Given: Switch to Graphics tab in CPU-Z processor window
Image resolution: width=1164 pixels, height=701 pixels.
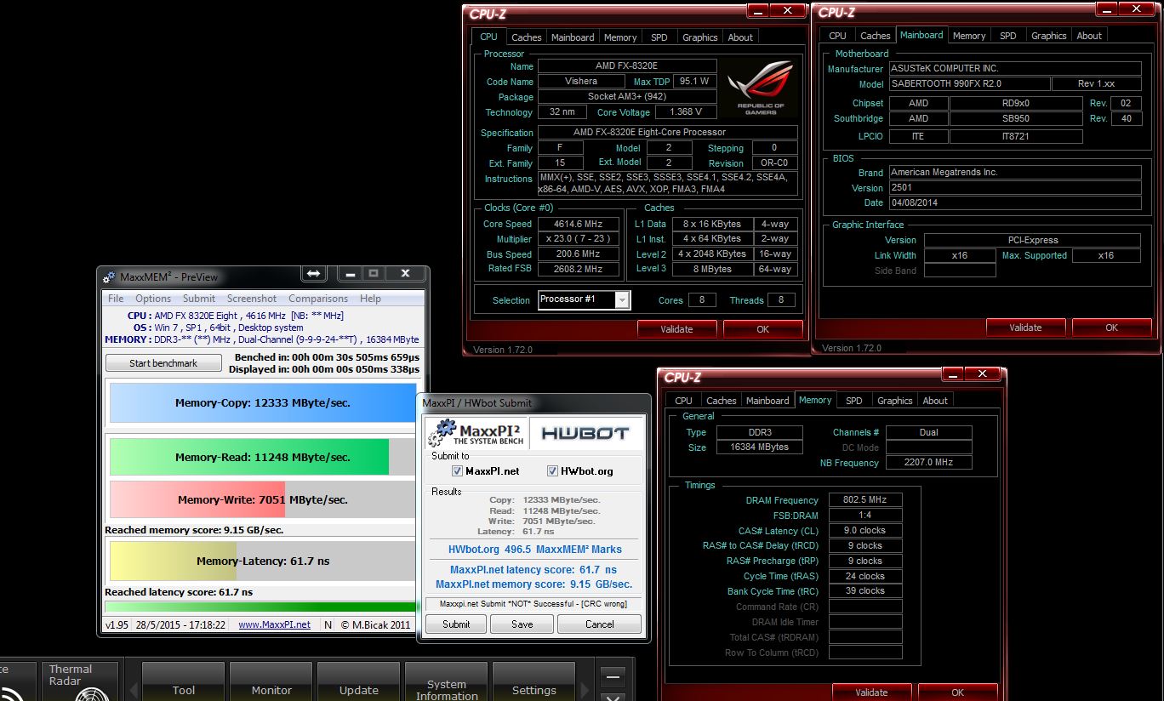Looking at the screenshot, I should [700, 37].
